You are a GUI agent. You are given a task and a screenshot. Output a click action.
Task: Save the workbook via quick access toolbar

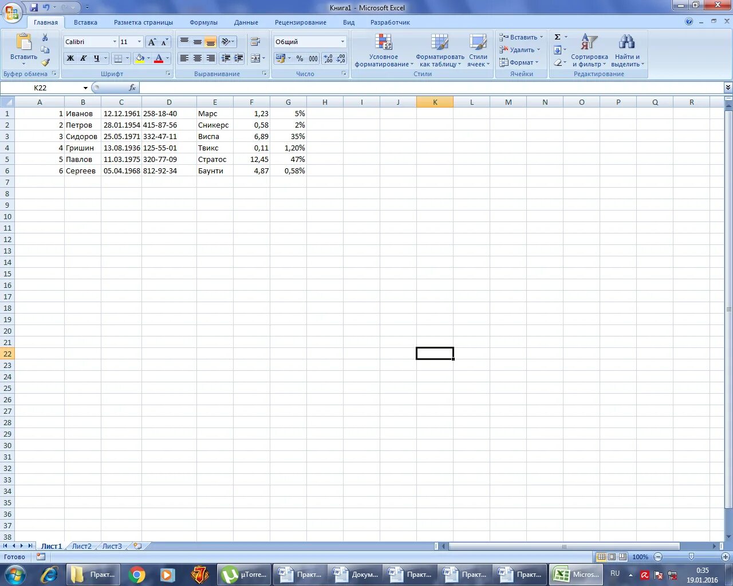coord(34,7)
